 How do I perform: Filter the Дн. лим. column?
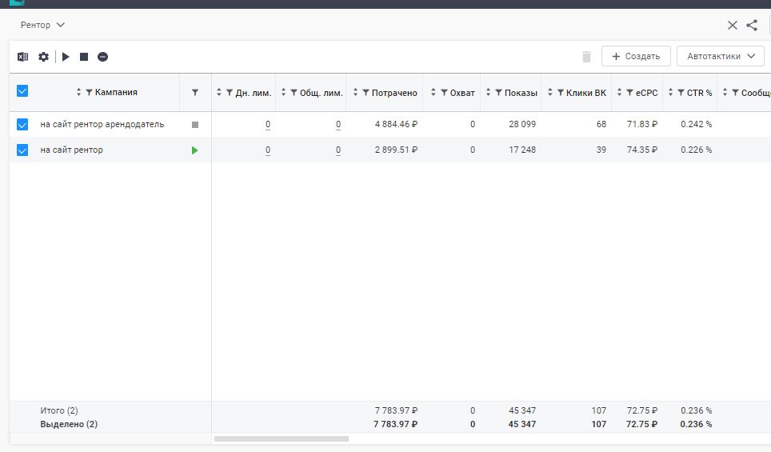[230, 93]
